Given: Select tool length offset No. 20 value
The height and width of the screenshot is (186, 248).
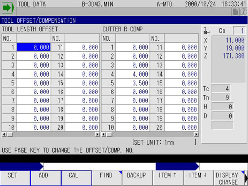Looking at the screenshot, I should (82, 127).
